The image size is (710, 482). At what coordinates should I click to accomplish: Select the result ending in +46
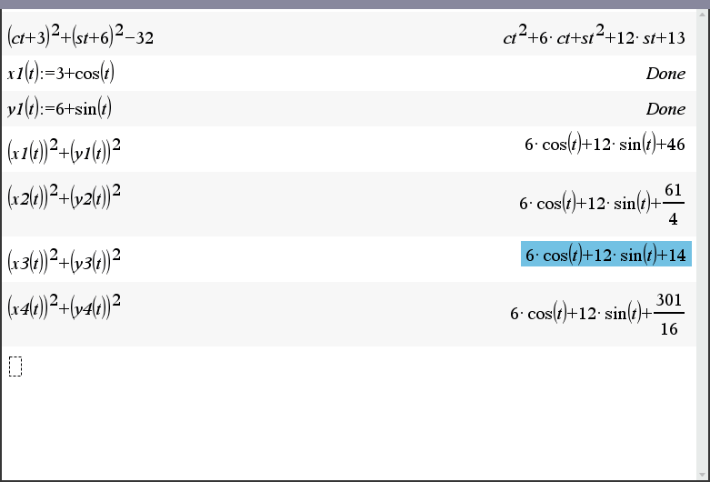pos(605,145)
